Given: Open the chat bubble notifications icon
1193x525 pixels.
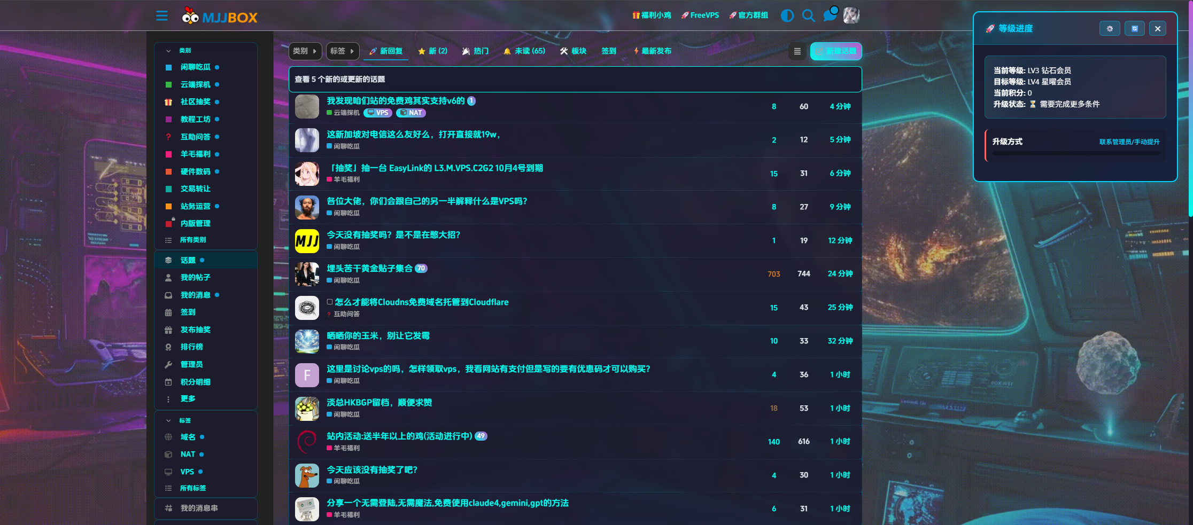Looking at the screenshot, I should click(x=830, y=15).
